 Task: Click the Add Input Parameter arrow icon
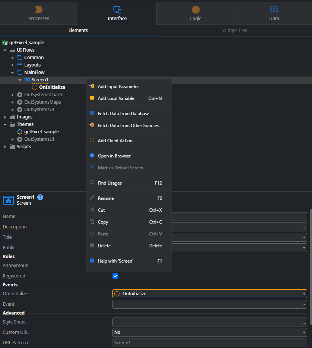coord(92,86)
